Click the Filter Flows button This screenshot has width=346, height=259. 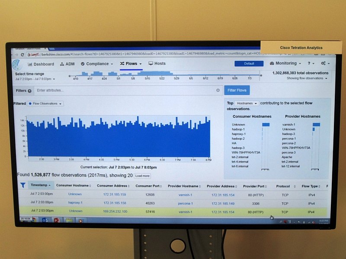click(237, 90)
